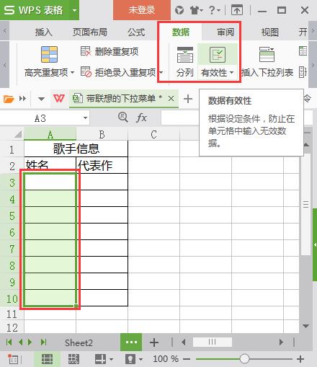The height and width of the screenshot is (367, 317).
Task: Select column B header
Action: [102, 134]
